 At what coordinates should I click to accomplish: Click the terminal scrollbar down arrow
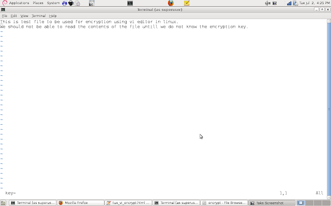click(x=329, y=197)
